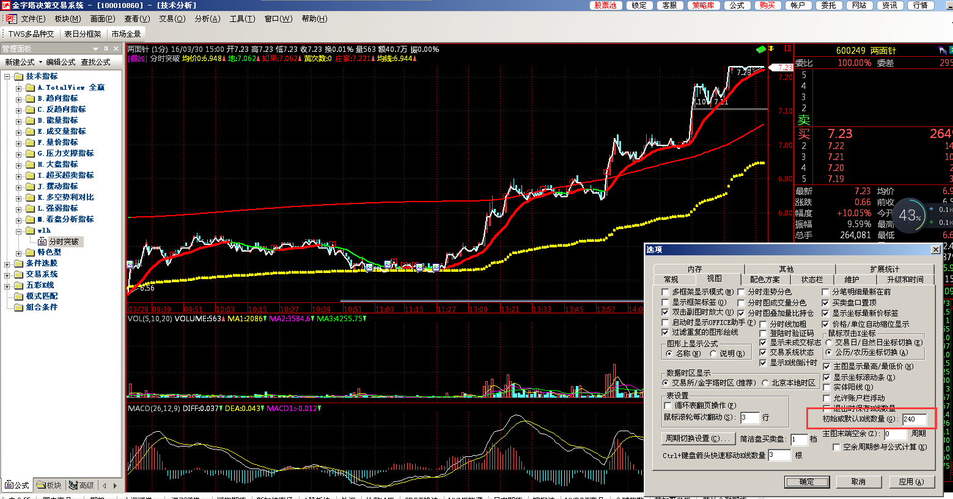Click 查找公式 in panel toolbar
Image resolution: width=953 pixels, height=499 pixels.
click(95, 62)
